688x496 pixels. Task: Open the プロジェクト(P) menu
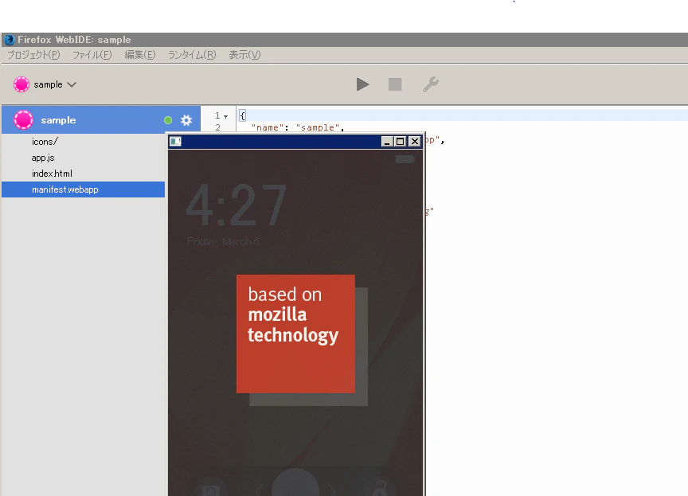(33, 55)
